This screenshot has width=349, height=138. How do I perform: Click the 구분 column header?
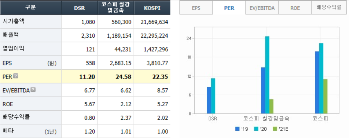pos(31,7)
